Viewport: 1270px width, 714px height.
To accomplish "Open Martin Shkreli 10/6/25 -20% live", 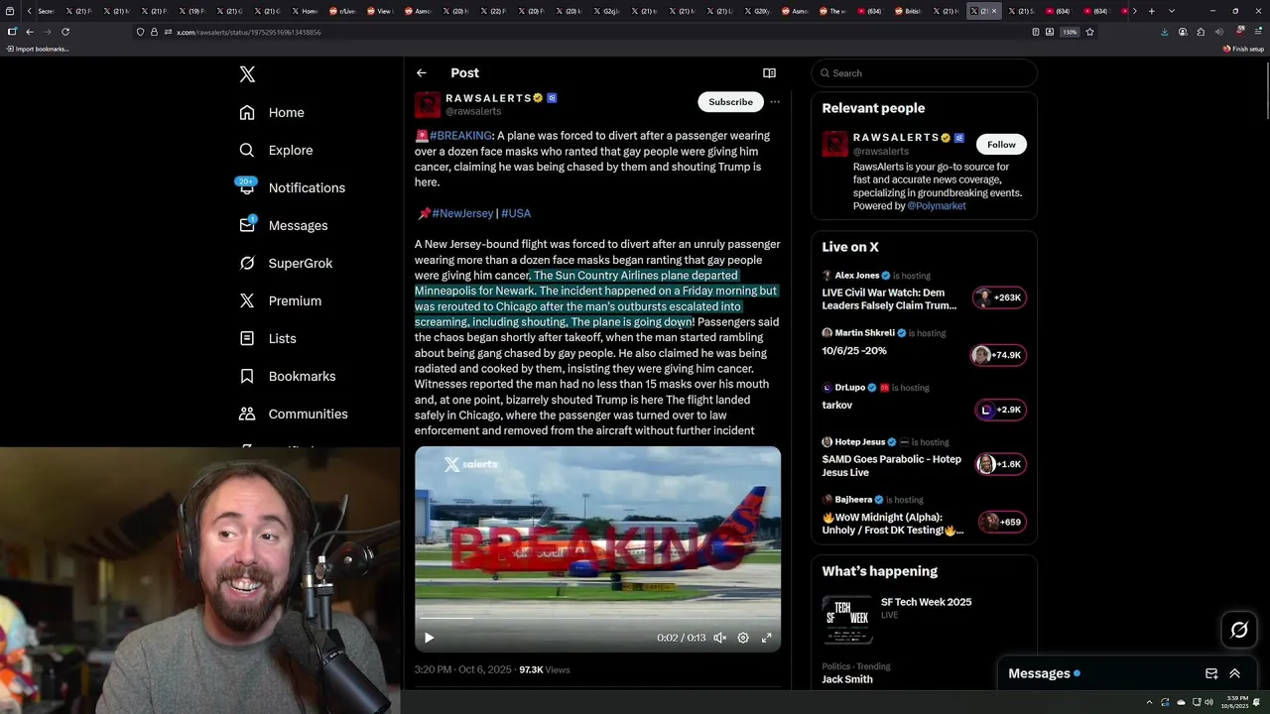I will [x=924, y=344].
